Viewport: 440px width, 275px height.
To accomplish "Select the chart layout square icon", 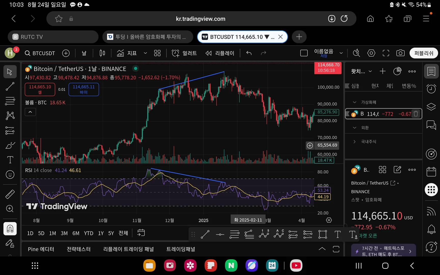I will click(304, 53).
